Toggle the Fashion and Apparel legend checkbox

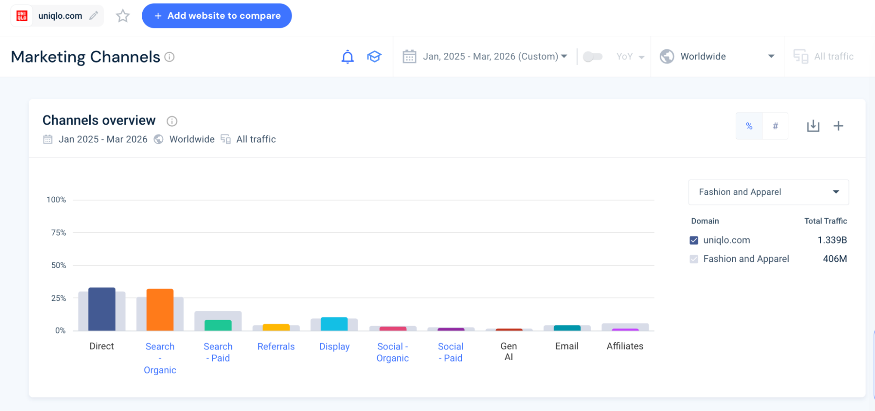pos(694,259)
